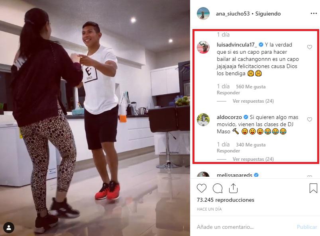Toggle Siguiendo following status
The width and height of the screenshot is (320, 236).
(268, 14)
